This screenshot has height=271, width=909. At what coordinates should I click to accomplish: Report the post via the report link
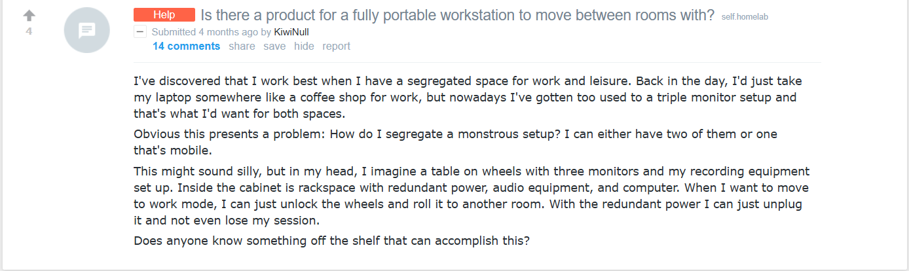(336, 46)
